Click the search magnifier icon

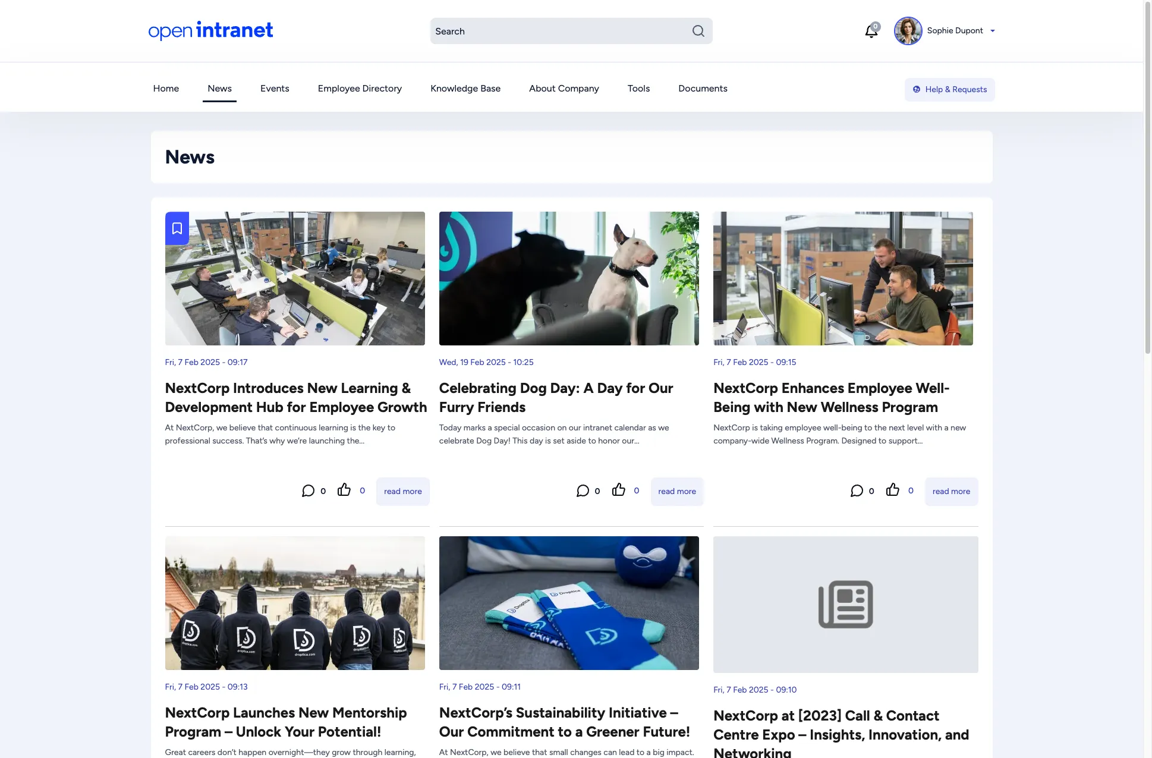[x=698, y=31]
